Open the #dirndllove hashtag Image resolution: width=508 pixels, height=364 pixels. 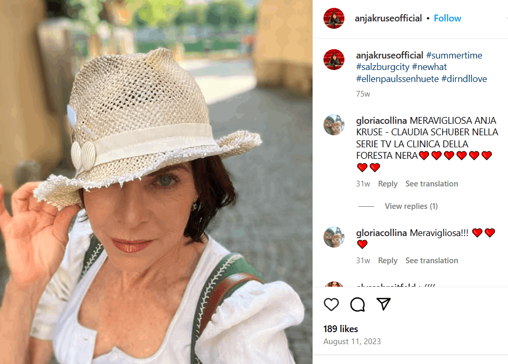464,79
